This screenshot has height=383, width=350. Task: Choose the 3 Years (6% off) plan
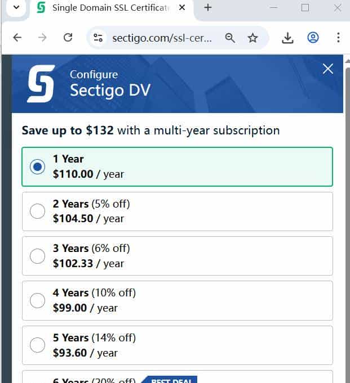[x=37, y=256]
